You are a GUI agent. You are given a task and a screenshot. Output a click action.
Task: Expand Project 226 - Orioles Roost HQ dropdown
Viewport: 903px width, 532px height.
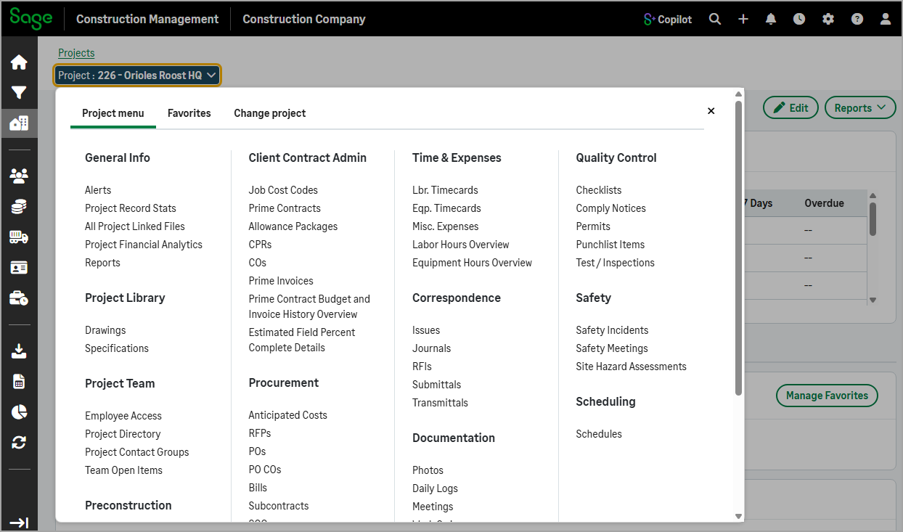[x=137, y=75]
